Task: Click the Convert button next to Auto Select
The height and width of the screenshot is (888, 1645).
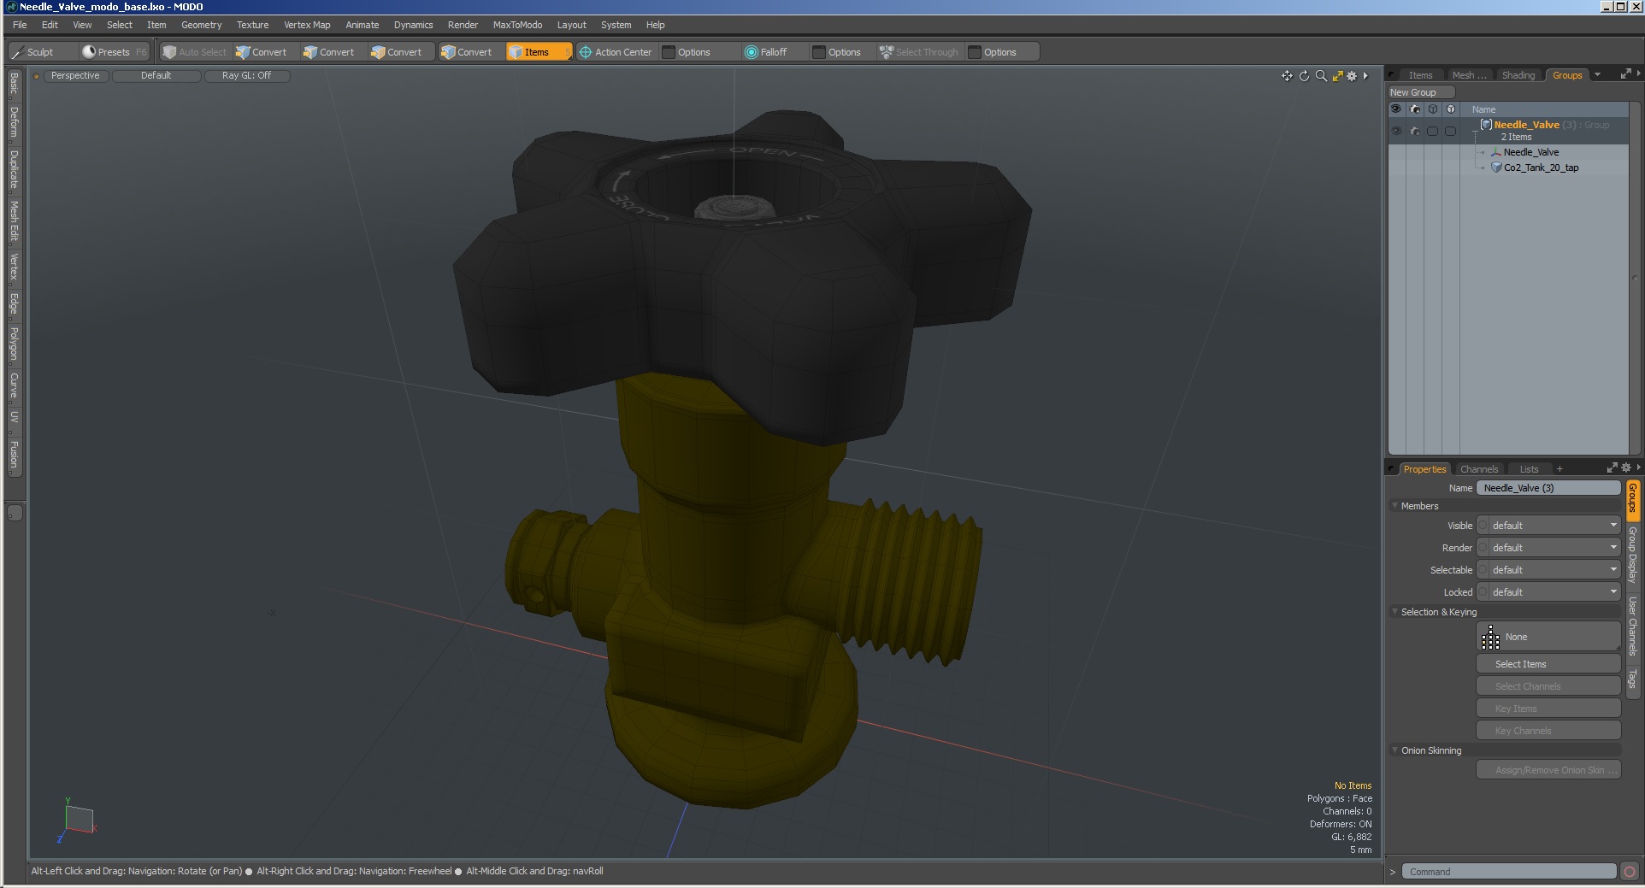Action: pyautogui.click(x=262, y=52)
